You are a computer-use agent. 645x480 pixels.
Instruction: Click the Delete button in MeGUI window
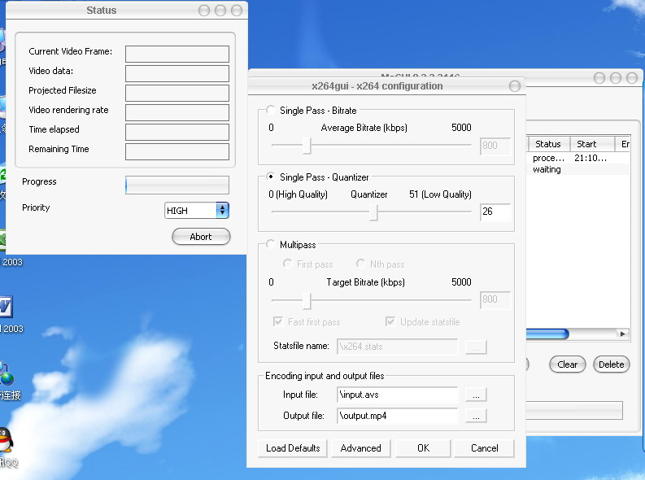[612, 364]
